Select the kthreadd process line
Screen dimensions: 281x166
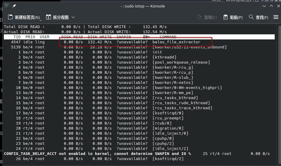164,57
